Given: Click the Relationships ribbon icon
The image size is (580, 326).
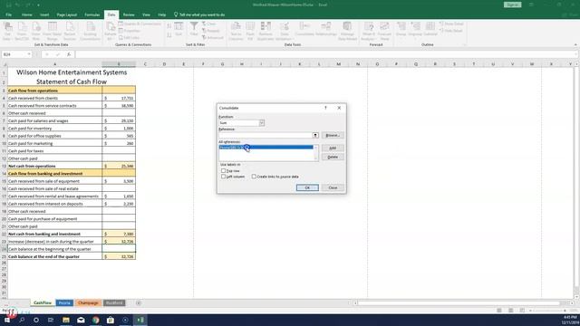Looking at the screenshot, I should click(326, 29).
